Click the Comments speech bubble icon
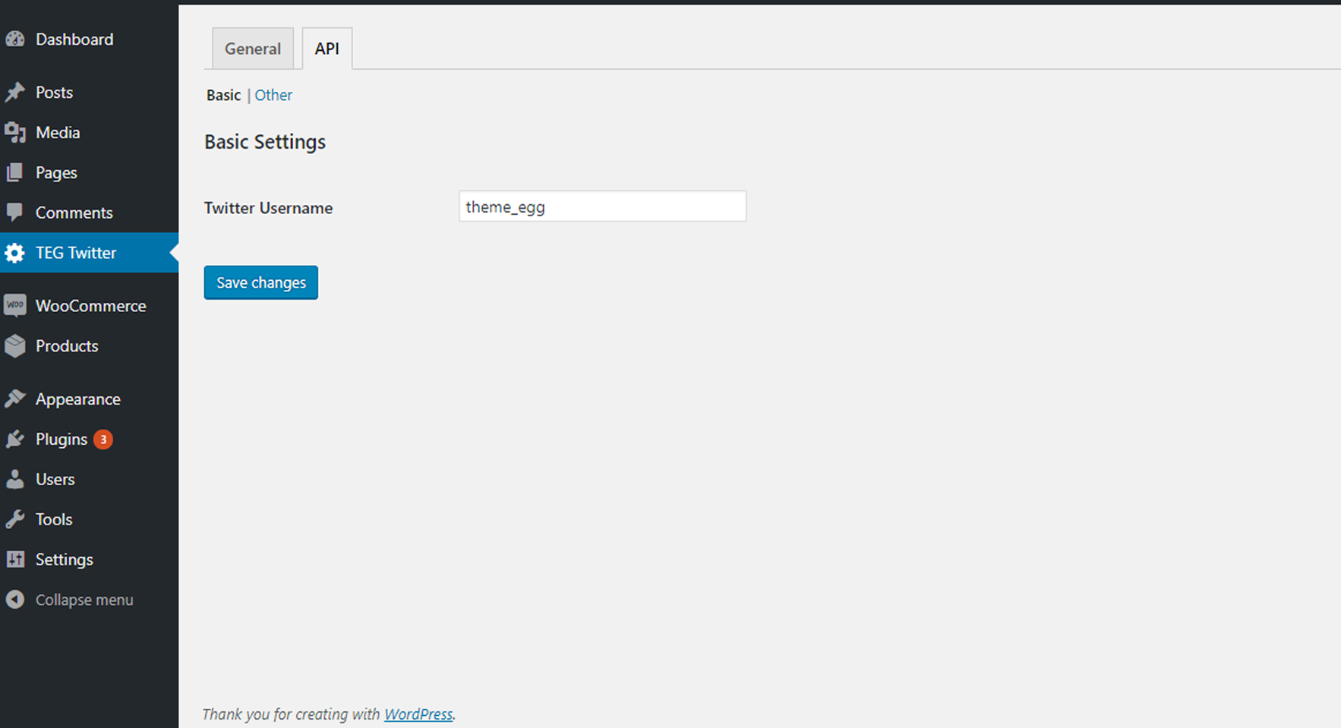This screenshot has width=1341, height=728. (x=15, y=213)
